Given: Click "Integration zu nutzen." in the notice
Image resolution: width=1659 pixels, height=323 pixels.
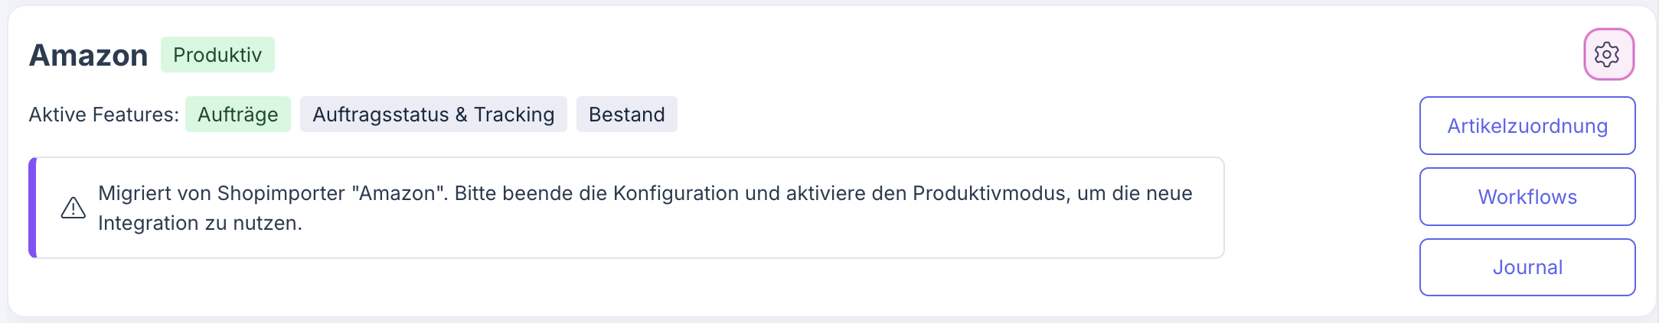Looking at the screenshot, I should point(200,223).
